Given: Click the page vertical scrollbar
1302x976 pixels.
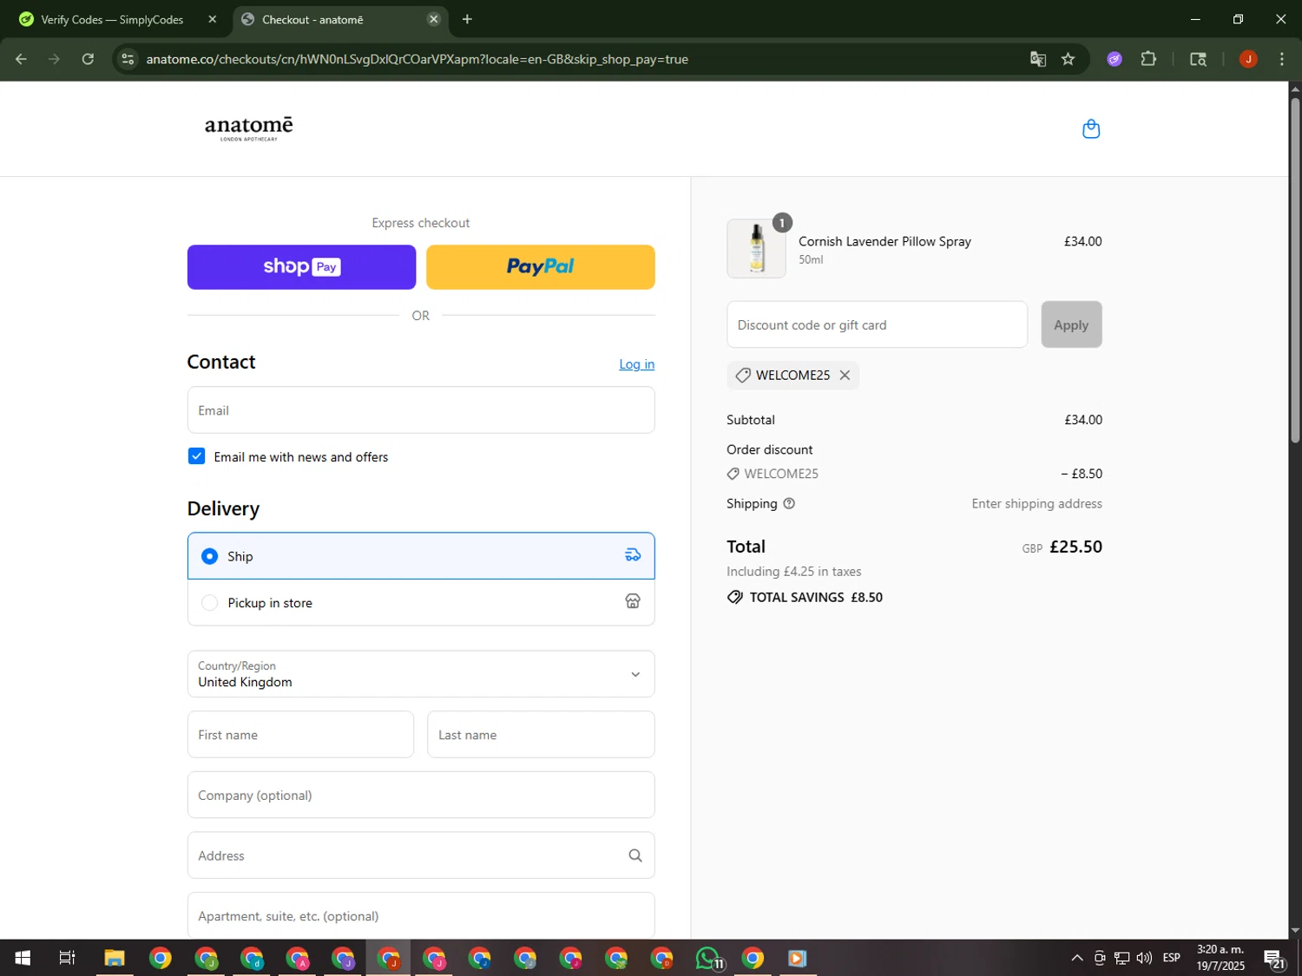Looking at the screenshot, I should click(1295, 269).
